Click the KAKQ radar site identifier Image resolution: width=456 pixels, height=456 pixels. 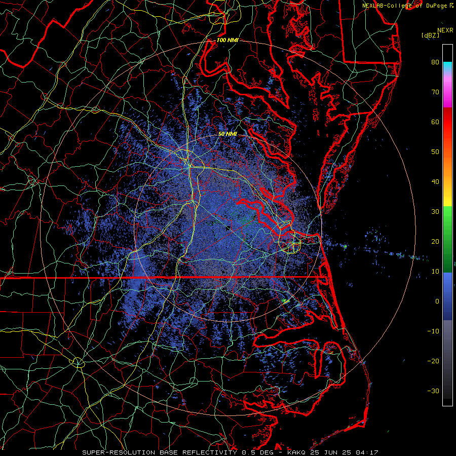point(296,452)
